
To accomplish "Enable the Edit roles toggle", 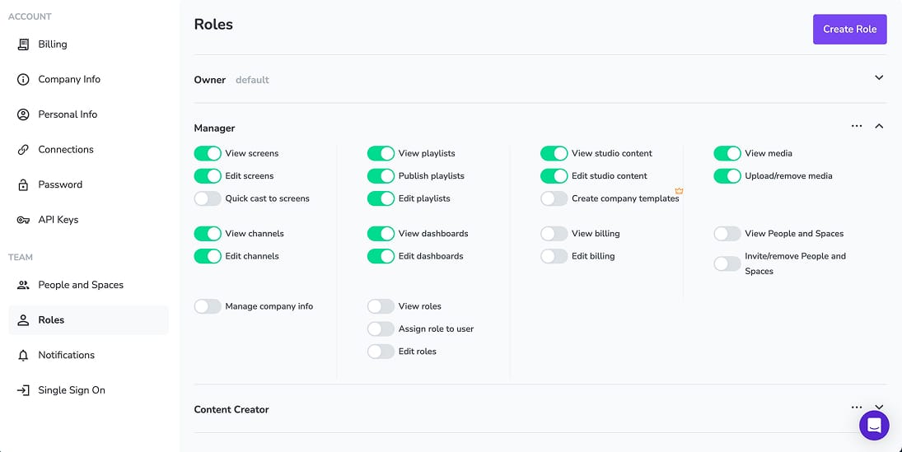I will (x=381, y=352).
